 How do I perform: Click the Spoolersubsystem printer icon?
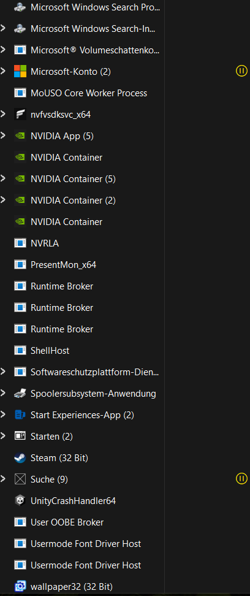tap(20, 394)
